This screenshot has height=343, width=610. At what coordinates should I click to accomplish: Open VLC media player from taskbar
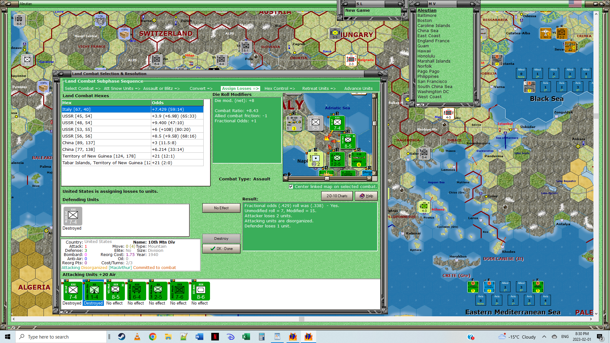(137, 337)
